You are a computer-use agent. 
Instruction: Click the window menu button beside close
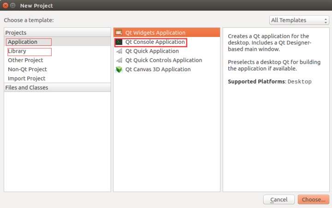(13, 6)
